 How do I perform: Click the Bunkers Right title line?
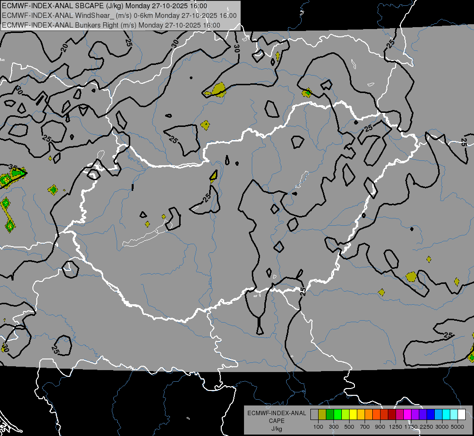pos(111,25)
